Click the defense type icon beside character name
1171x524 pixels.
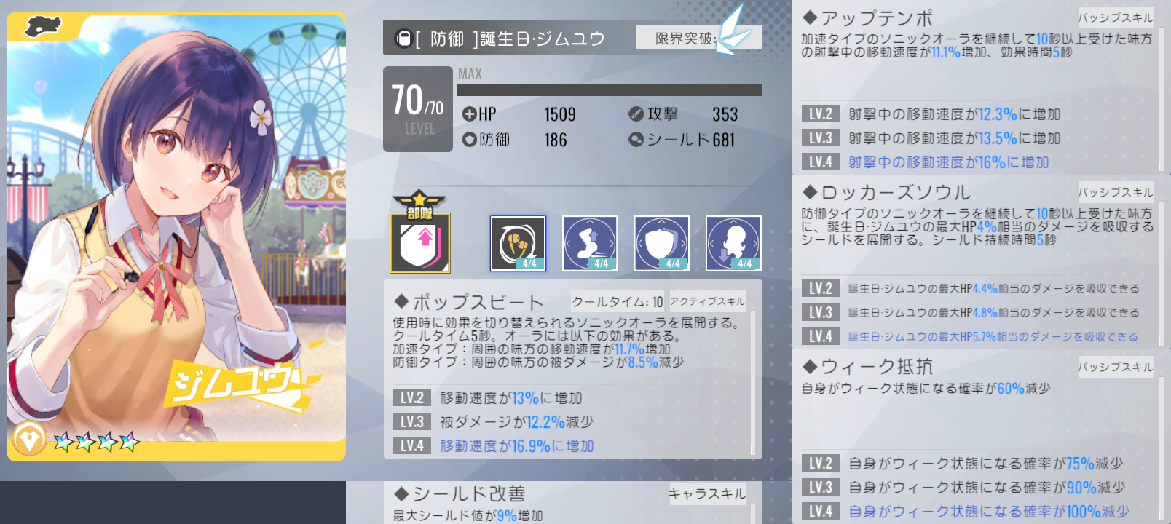403,38
